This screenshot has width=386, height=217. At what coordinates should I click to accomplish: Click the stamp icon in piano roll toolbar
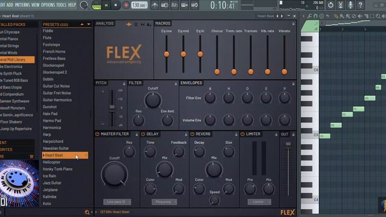tap(321, 16)
